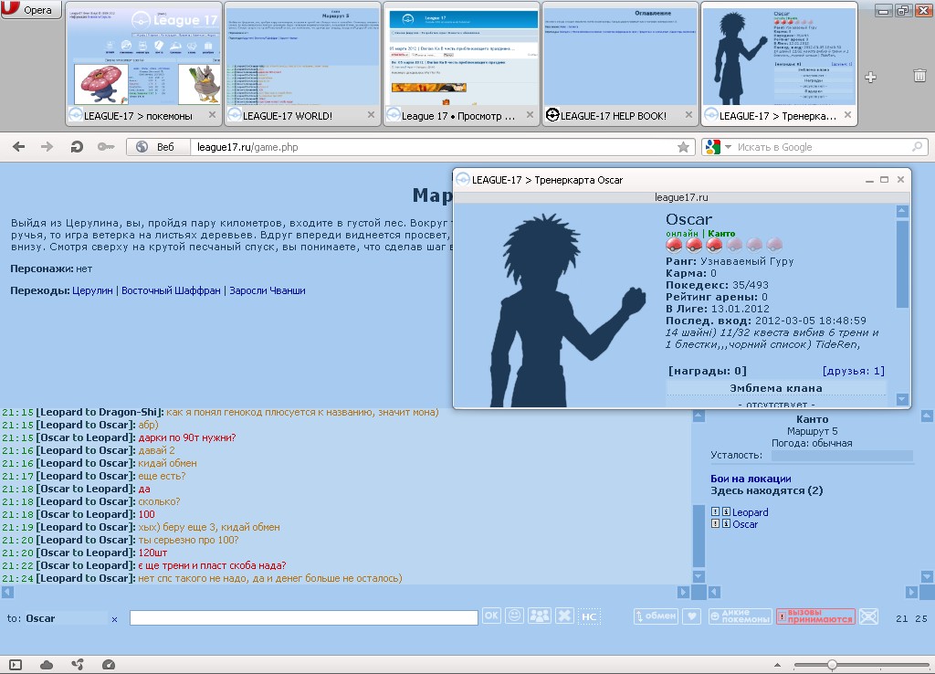Click the Усталость fatigue bar

(x=841, y=456)
